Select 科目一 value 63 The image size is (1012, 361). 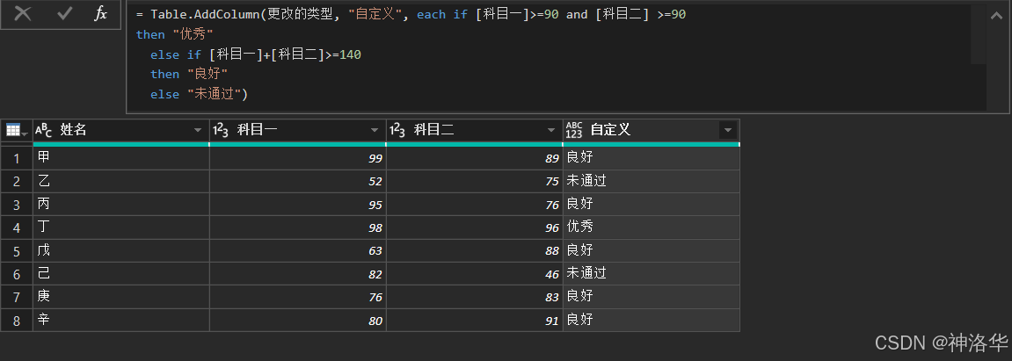pos(298,250)
